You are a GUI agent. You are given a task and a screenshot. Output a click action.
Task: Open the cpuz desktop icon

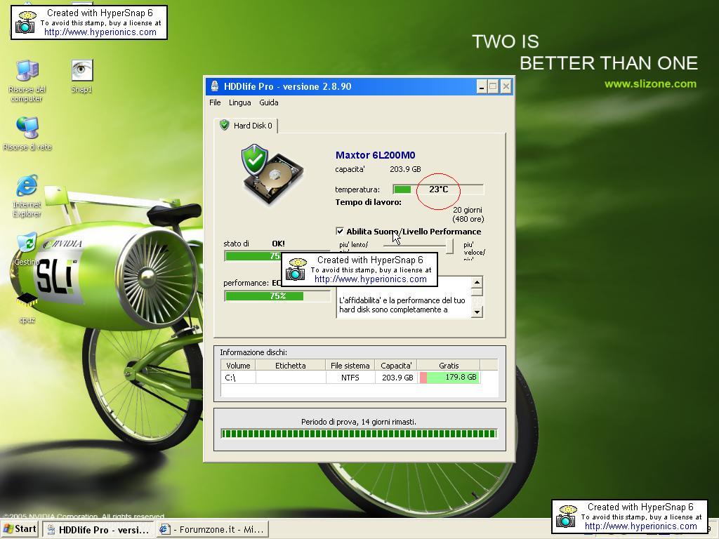click(27, 307)
